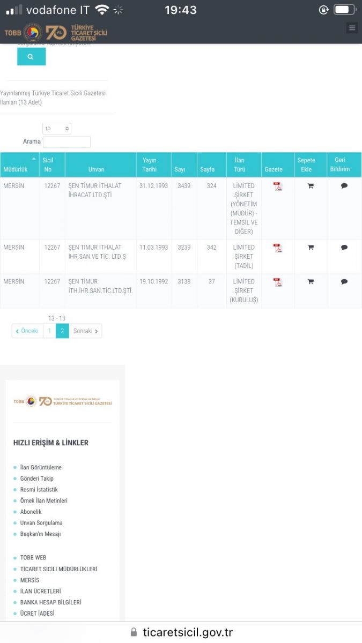The height and width of the screenshot is (643, 362).
Task: Focus the Arama search text field
Action: (x=67, y=142)
